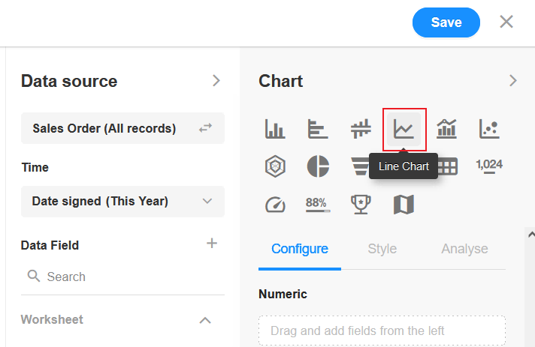Open the Analyse tab
The image size is (535, 347).
click(x=464, y=249)
